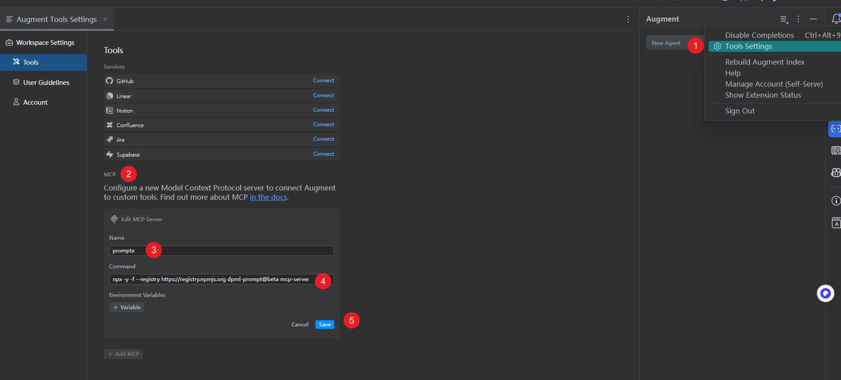Click the Jira service icon

coord(110,139)
